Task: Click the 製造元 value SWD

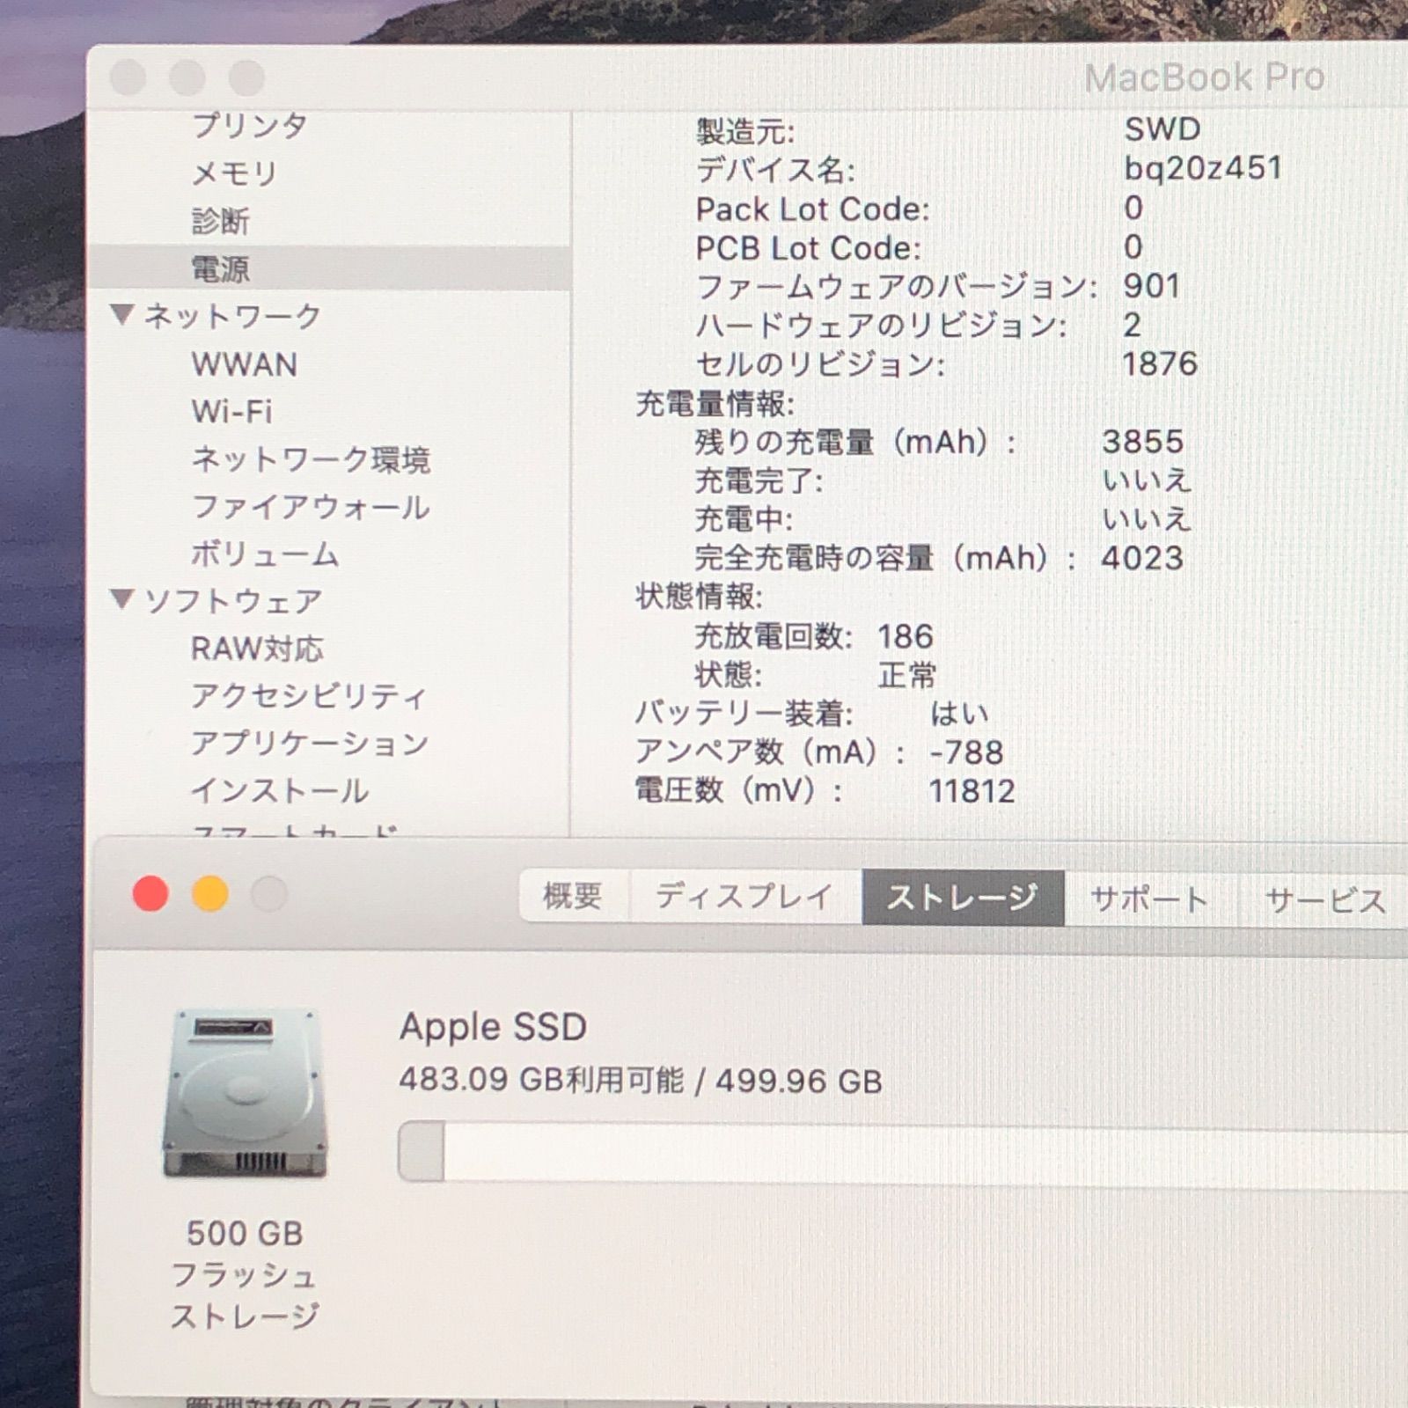Action: [1162, 129]
